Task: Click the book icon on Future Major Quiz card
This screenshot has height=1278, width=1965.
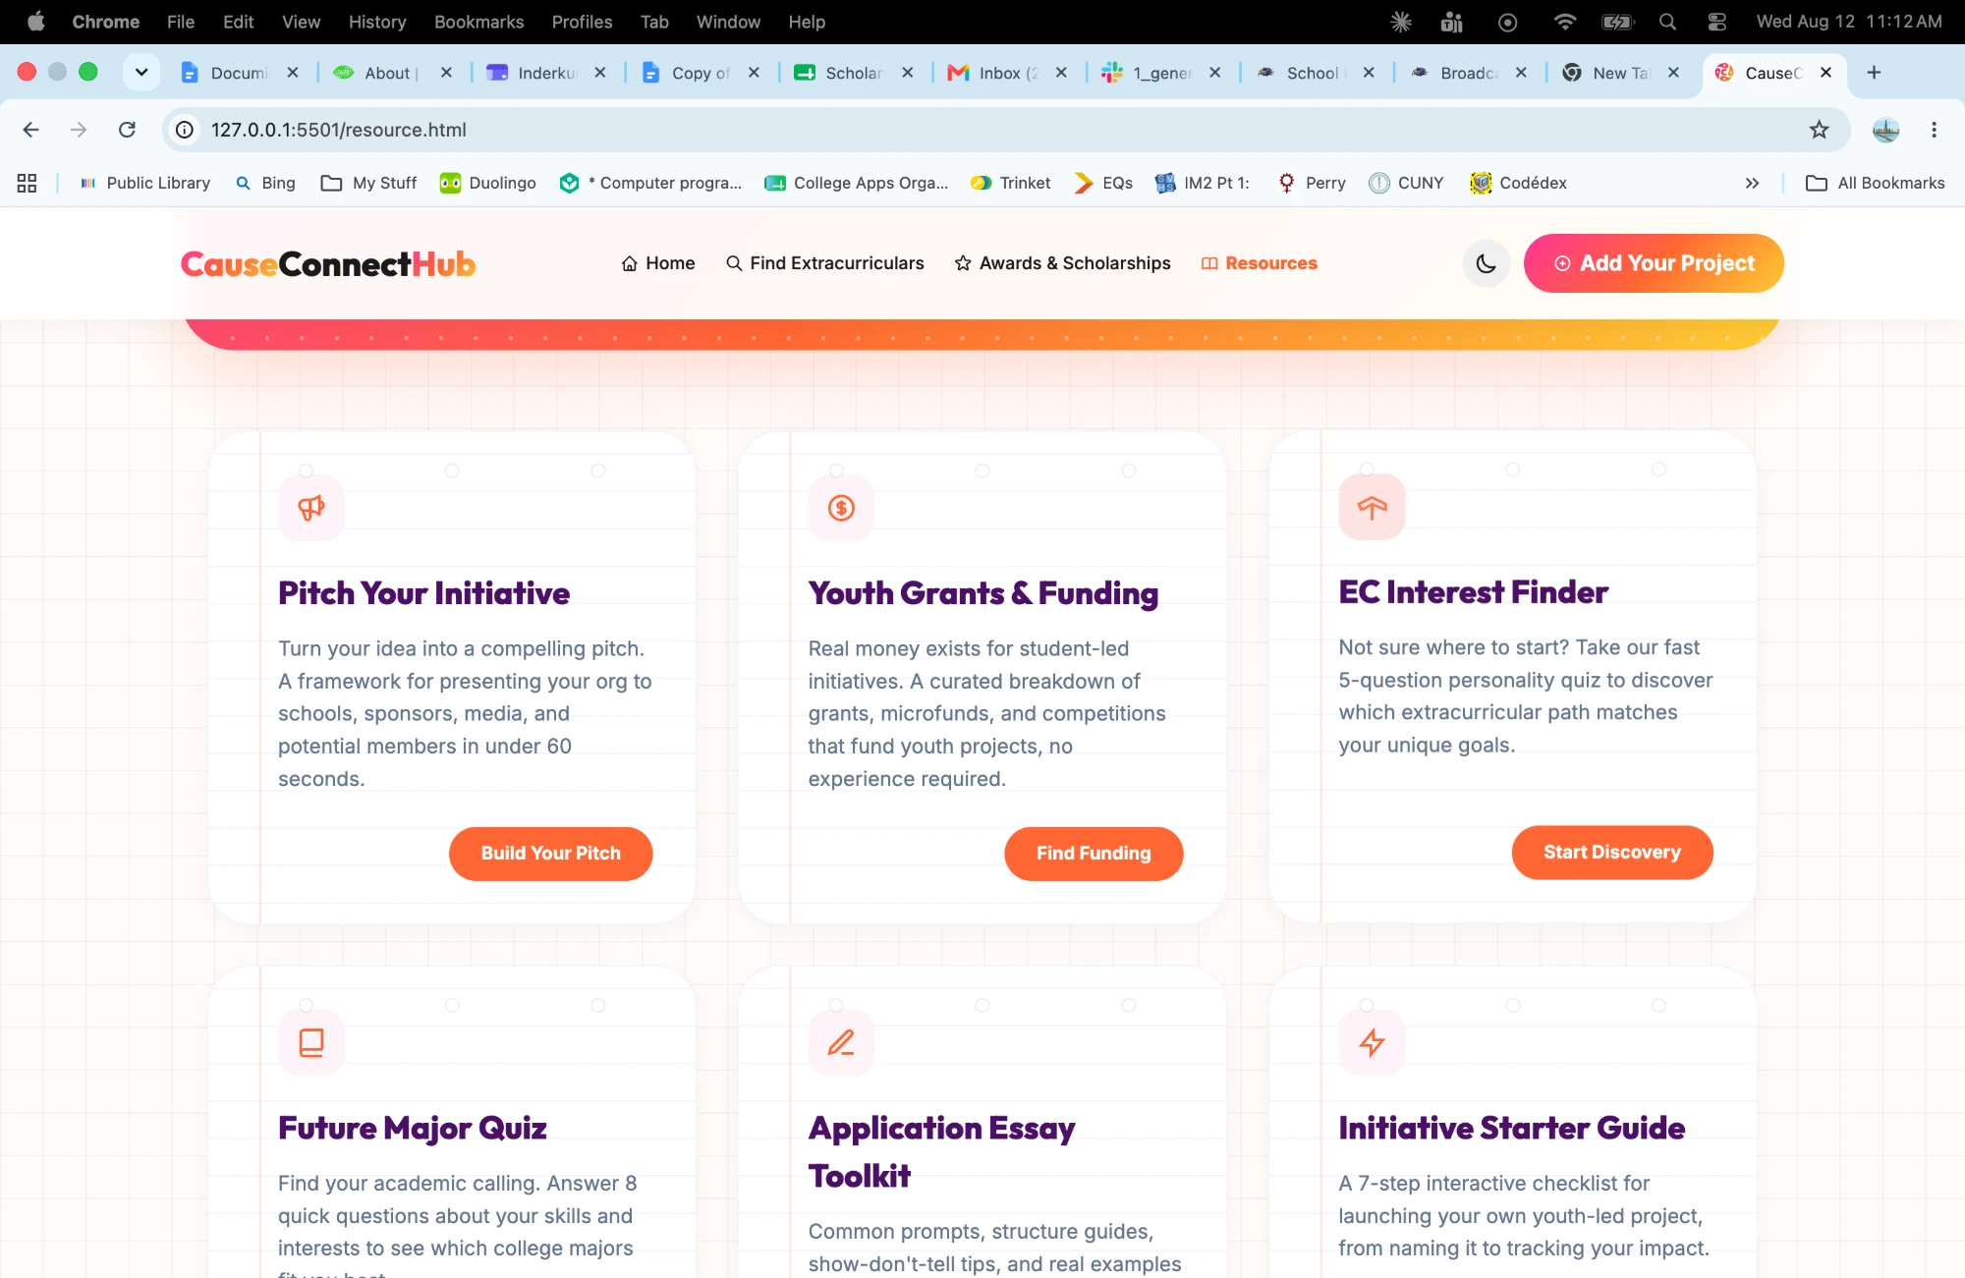Action: pyautogui.click(x=311, y=1042)
